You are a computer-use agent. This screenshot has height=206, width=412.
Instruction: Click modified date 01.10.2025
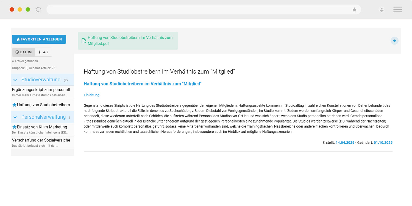(383, 143)
